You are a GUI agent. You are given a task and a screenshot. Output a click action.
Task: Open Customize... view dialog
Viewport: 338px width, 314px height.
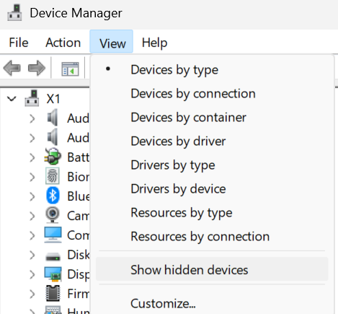[x=163, y=303]
